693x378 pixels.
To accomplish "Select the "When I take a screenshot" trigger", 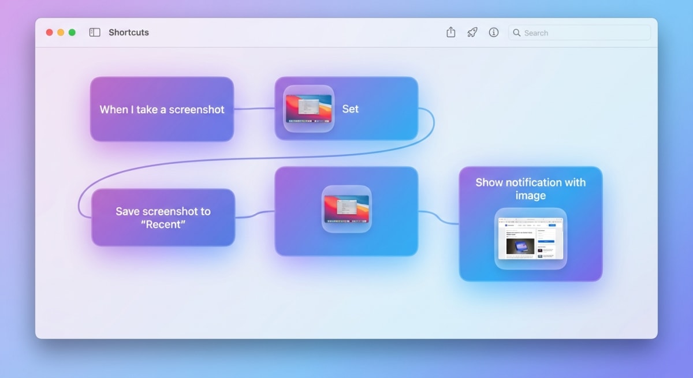I will pyautogui.click(x=162, y=109).
